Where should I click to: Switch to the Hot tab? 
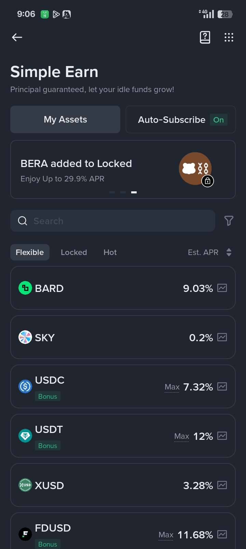[110, 253]
